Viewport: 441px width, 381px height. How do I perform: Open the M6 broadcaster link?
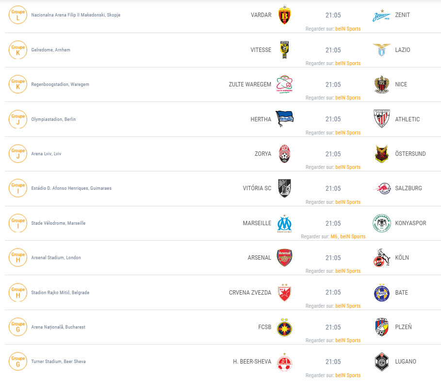click(334, 237)
